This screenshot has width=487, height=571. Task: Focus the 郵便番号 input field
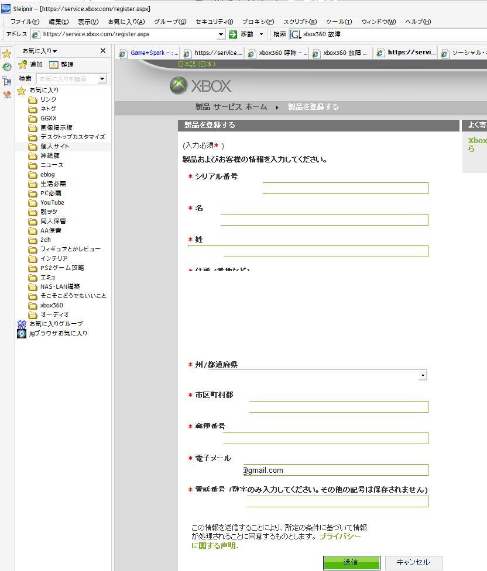click(325, 438)
